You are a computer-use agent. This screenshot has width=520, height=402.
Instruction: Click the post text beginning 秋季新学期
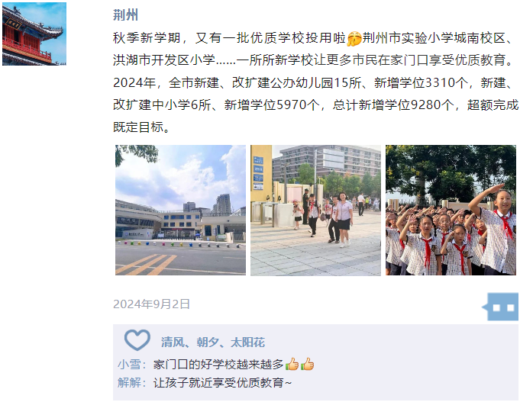315,82
